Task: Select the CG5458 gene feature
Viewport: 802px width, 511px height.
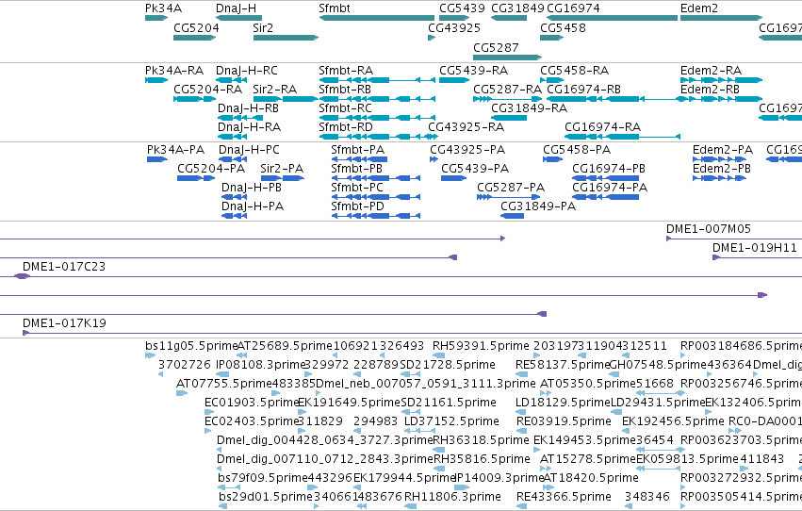Action: 552,38
